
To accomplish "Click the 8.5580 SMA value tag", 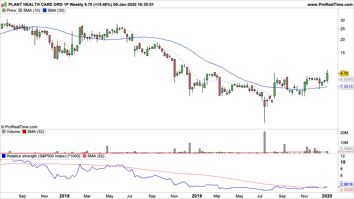I will click(346, 80).
